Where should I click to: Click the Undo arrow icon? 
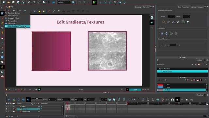[x=29, y=2]
